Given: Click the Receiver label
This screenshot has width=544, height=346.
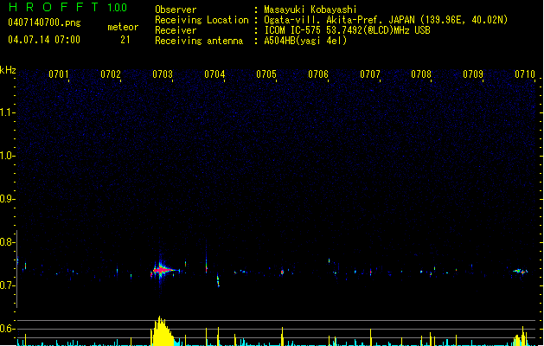Looking at the screenshot, I should tap(176, 30).
